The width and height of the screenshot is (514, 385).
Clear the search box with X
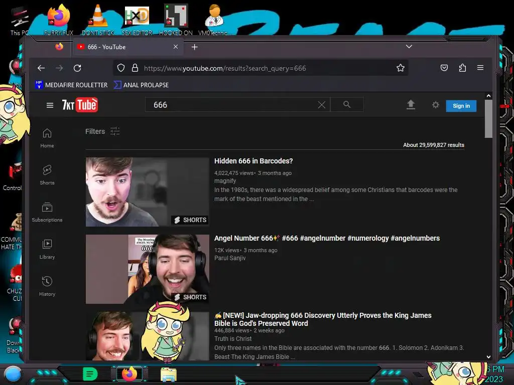click(x=322, y=105)
